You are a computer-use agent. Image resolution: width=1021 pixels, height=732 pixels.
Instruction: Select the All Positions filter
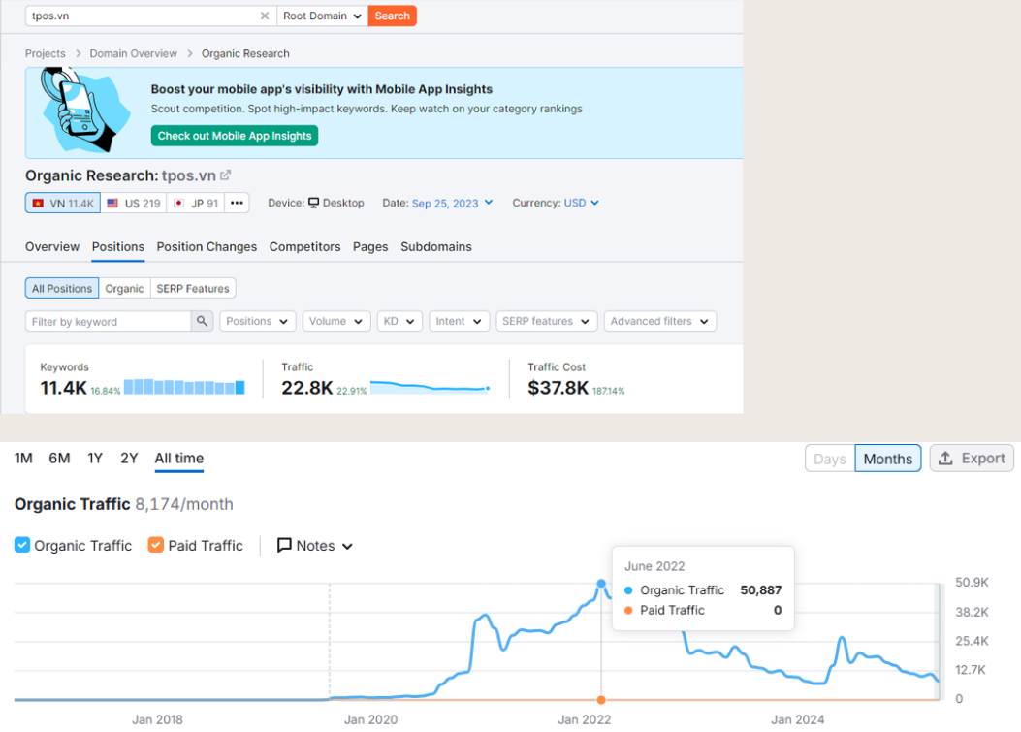click(x=62, y=289)
